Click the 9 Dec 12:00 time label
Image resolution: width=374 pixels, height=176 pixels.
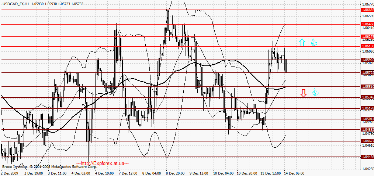[200, 174]
